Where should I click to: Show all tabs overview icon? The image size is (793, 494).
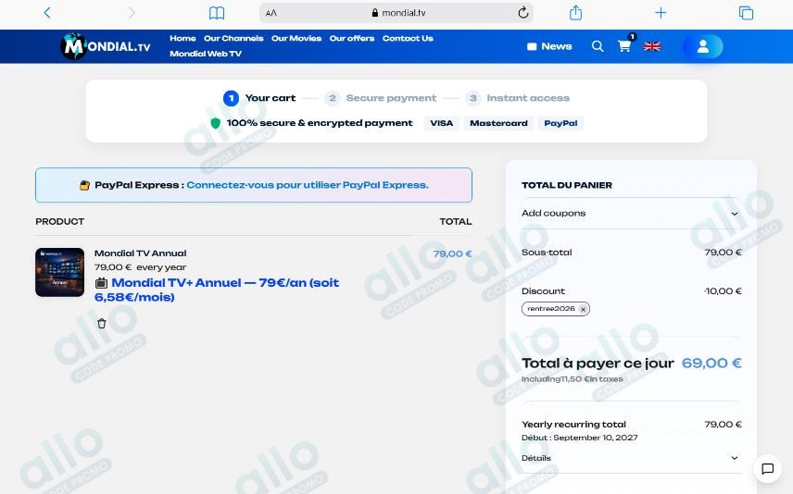tap(746, 13)
